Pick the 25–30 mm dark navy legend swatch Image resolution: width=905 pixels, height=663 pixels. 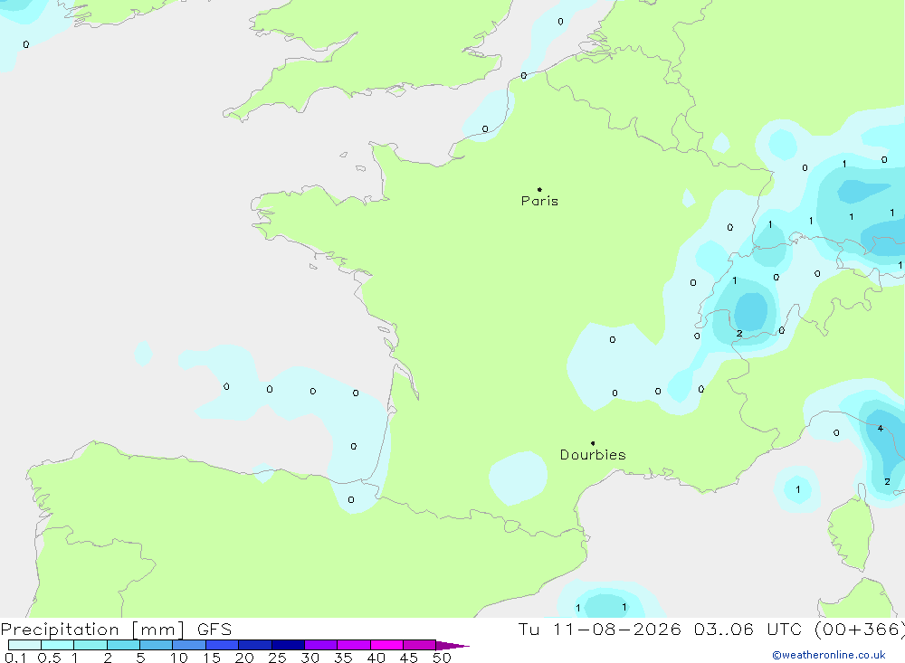click(288, 645)
